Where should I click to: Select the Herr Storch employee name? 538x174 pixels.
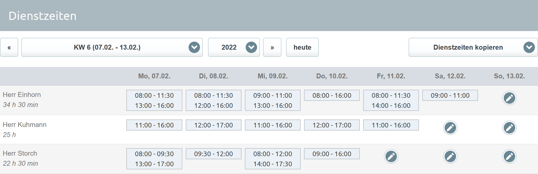pos(20,153)
